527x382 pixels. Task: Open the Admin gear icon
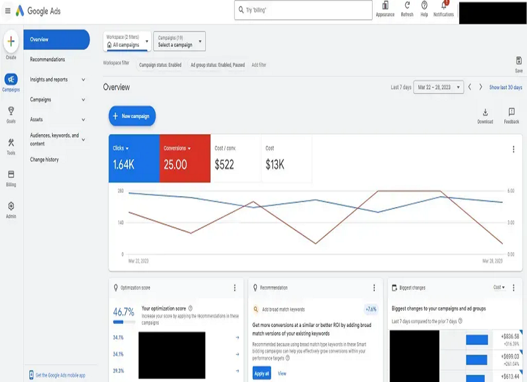11,206
